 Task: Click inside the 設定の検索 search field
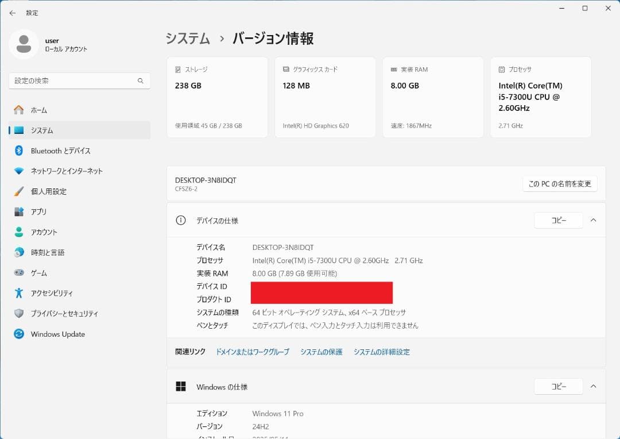click(x=79, y=80)
